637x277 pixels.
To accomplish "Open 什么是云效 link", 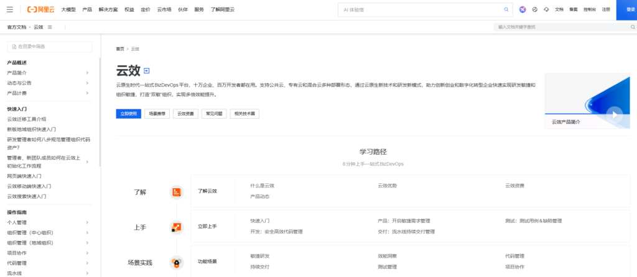I will pos(263,186).
